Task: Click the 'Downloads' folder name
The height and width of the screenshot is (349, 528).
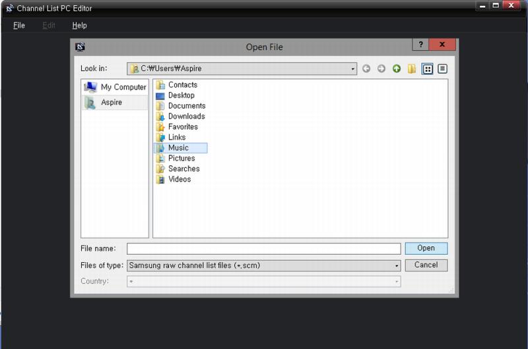Action: pos(187,116)
